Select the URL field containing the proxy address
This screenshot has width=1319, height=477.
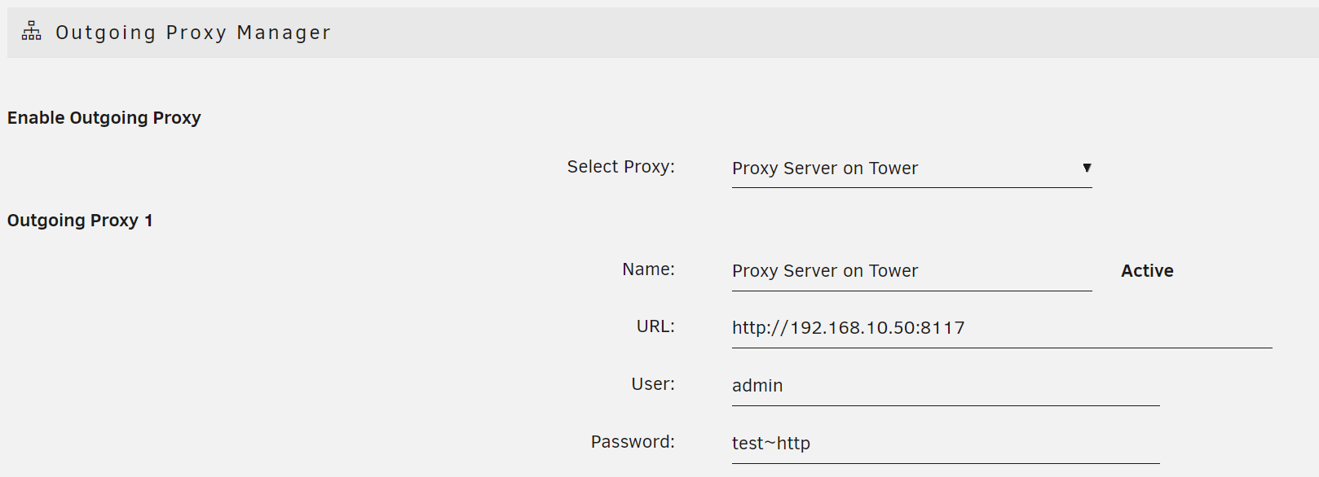(937, 327)
